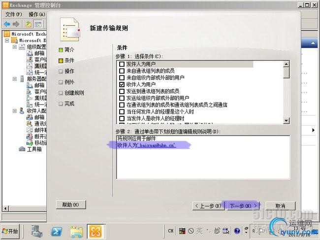Select the 组织配置 icon in the tree
Viewport: 320px width, 240px height.
(22, 47)
